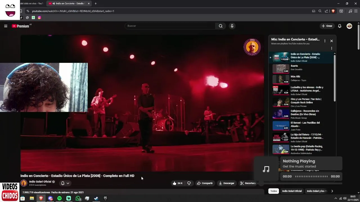Click the cast/install icon in address bar
This screenshot has height=202, width=360.
coord(314,11)
